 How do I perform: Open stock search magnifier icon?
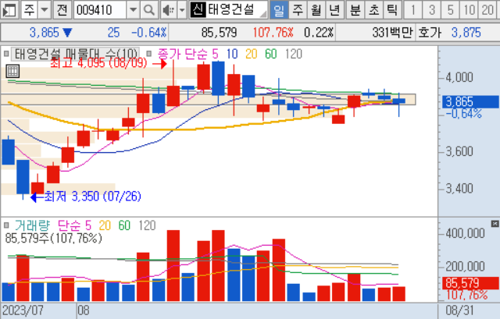coord(148,10)
